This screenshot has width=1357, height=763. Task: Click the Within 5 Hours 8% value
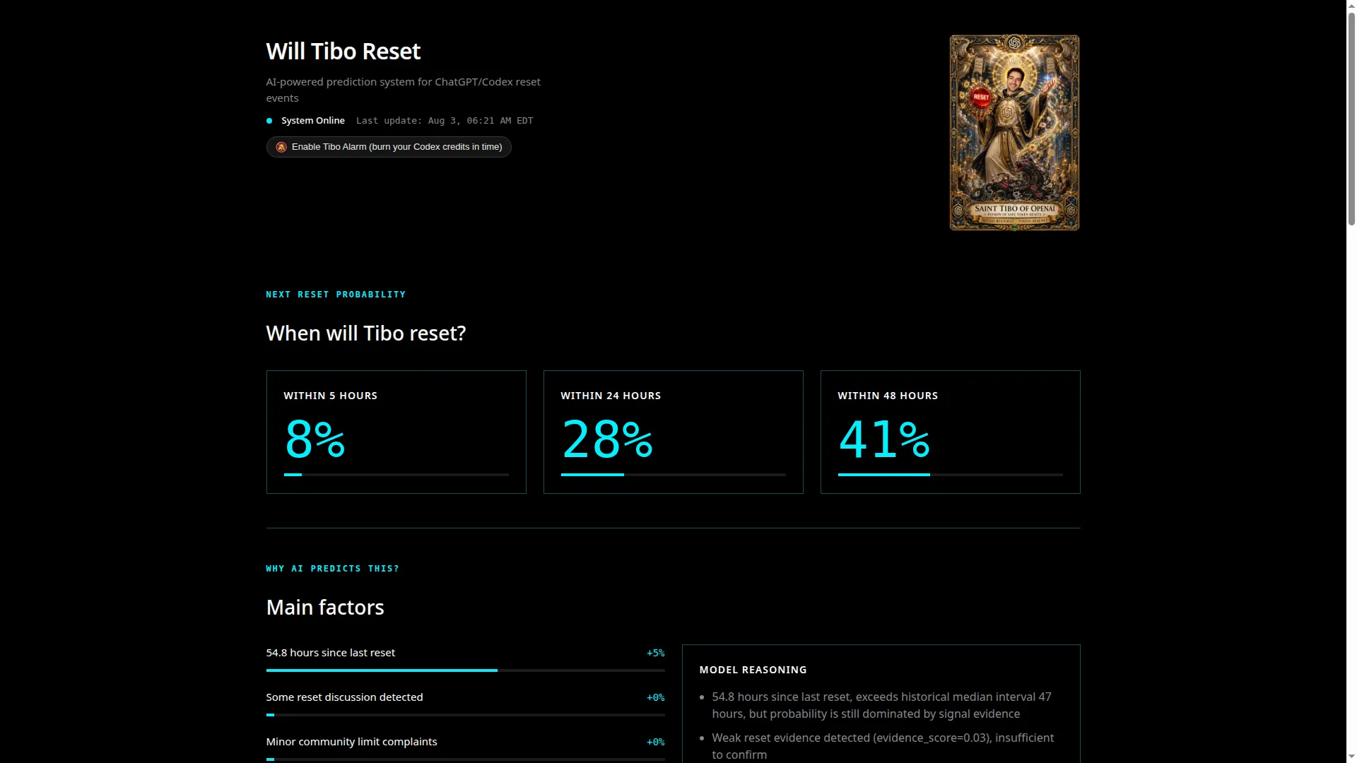tap(315, 439)
